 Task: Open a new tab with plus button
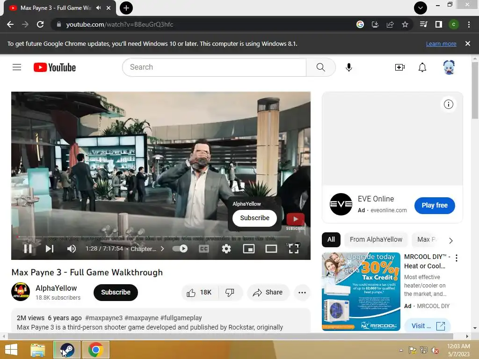click(126, 8)
